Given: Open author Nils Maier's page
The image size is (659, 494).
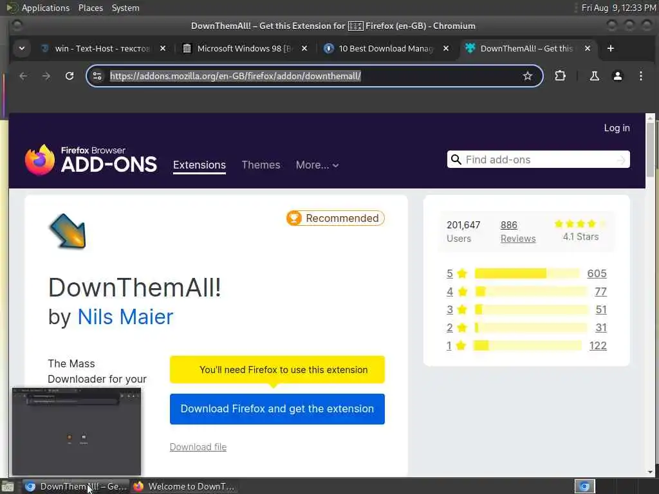Looking at the screenshot, I should click(x=125, y=316).
